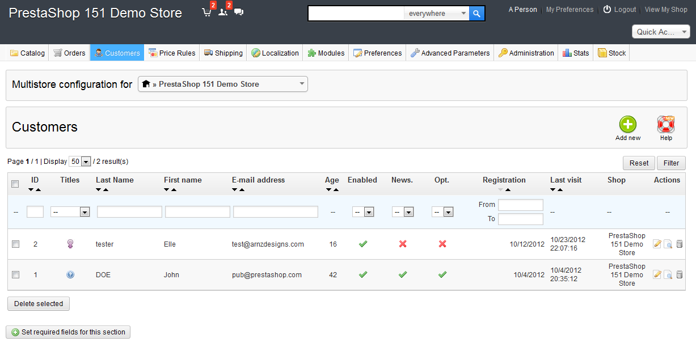The image size is (696, 343).
Task: Click the shopping cart orders notification icon
Action: pos(207,12)
